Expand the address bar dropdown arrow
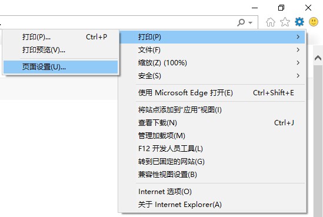Image resolution: width=323 pixels, height=217 pixels. 250,22
